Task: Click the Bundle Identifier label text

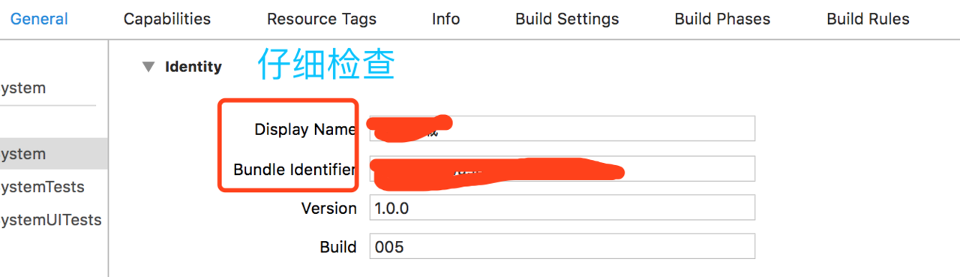Action: [x=295, y=169]
